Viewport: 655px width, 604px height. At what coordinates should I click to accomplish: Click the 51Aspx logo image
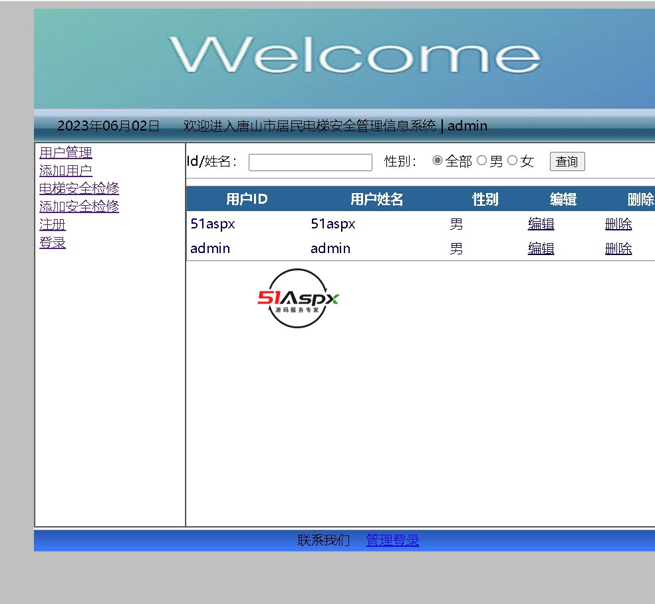click(x=298, y=298)
